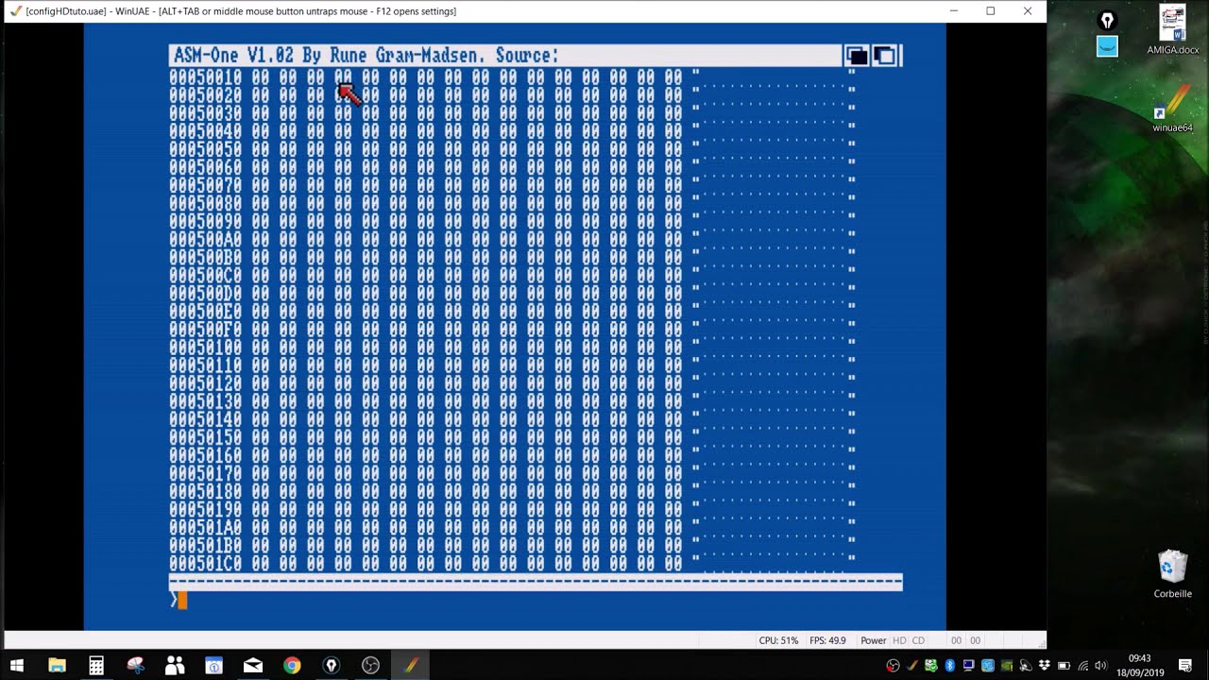1209x680 pixels.
Task: Click memory address 00050060
Action: click(x=206, y=167)
